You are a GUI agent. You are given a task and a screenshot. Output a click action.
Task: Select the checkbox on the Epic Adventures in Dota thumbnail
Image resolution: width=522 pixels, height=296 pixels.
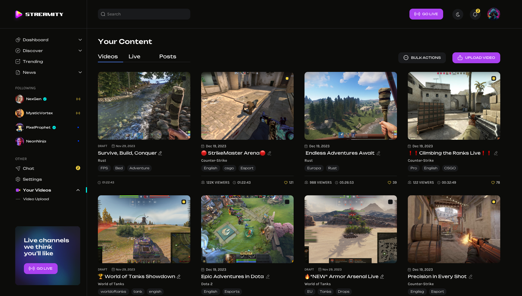click(287, 202)
